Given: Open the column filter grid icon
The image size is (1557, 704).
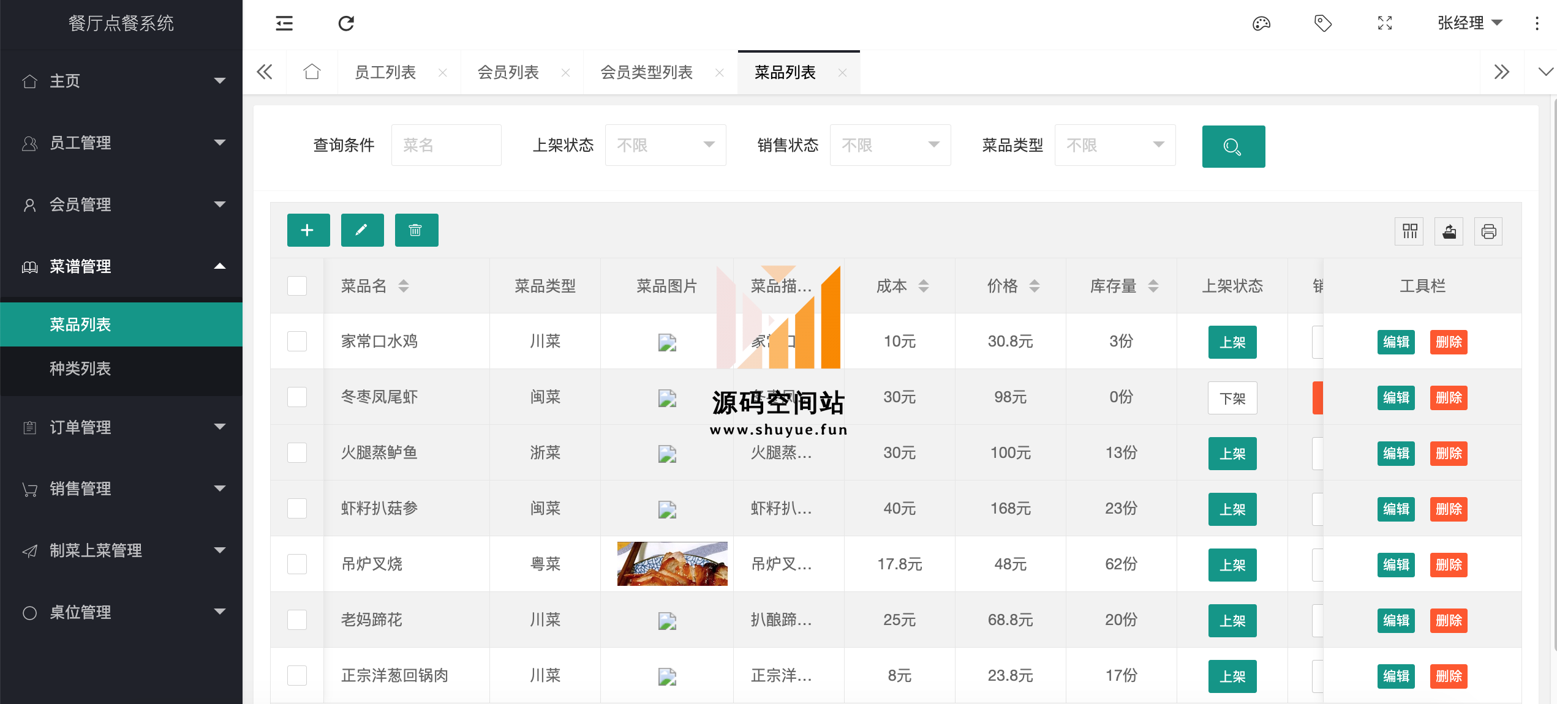Looking at the screenshot, I should click(1409, 231).
